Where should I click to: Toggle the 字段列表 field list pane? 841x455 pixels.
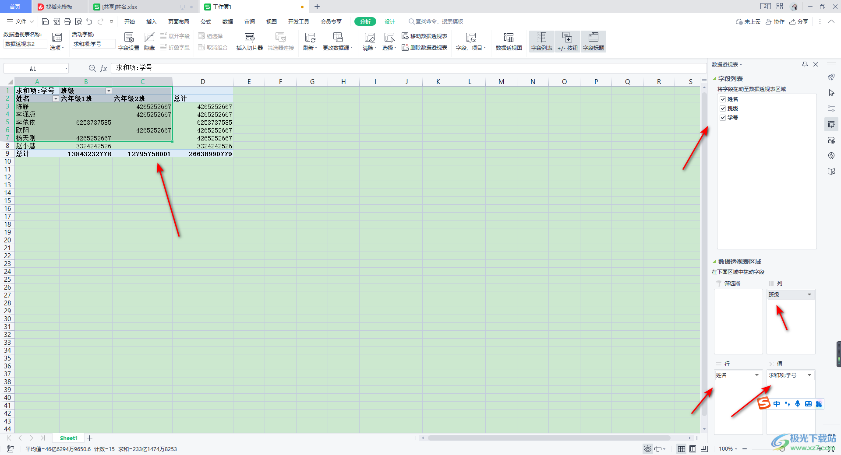click(x=542, y=42)
